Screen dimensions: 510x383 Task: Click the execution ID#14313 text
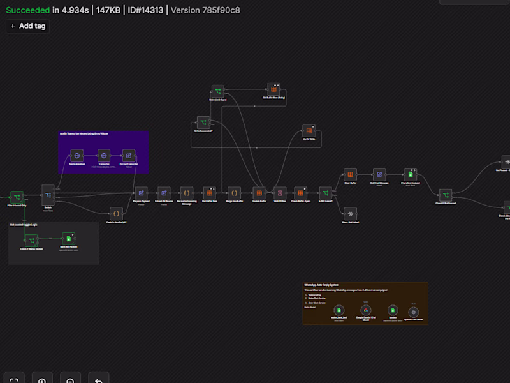[145, 10]
